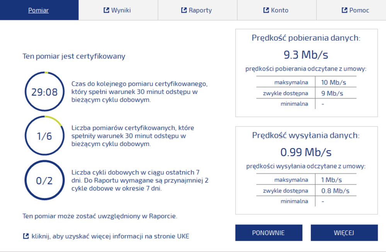Viewport: 386px width, 252px height.
Task: Click the 0.99 Mb/s upload speed value
Action: (x=306, y=152)
